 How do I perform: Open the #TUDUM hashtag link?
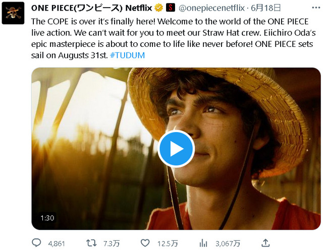coord(128,55)
